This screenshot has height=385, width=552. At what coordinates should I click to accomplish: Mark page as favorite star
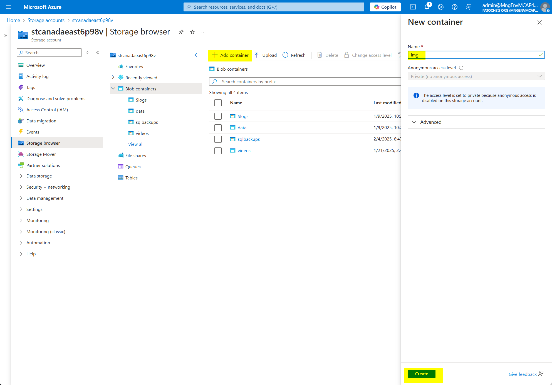(192, 32)
